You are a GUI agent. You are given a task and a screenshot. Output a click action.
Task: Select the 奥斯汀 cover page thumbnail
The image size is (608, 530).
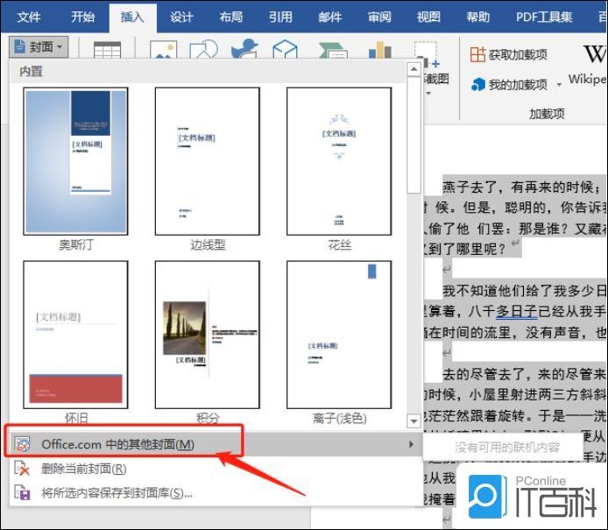tap(75, 161)
